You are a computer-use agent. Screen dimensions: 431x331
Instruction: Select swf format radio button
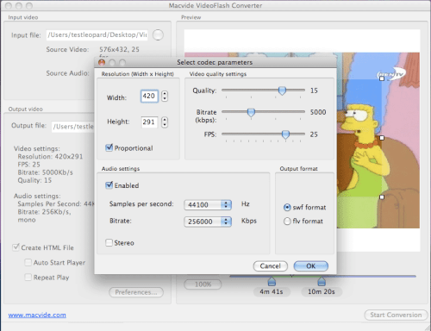point(287,208)
